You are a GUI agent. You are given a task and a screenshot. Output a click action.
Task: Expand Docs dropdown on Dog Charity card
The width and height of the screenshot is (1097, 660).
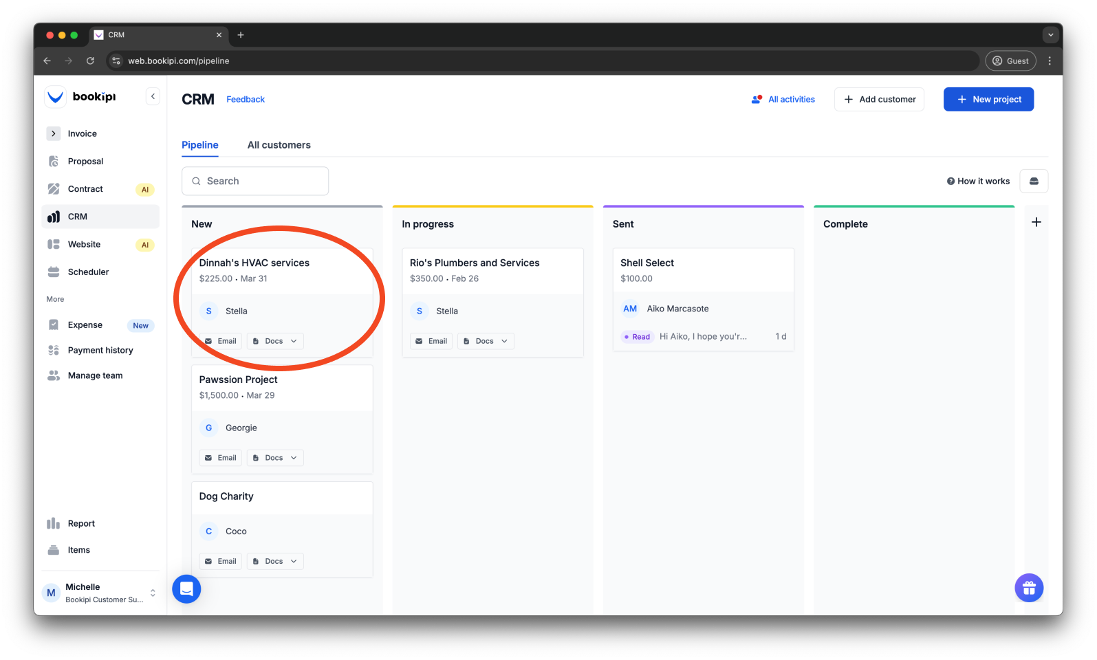coord(275,561)
